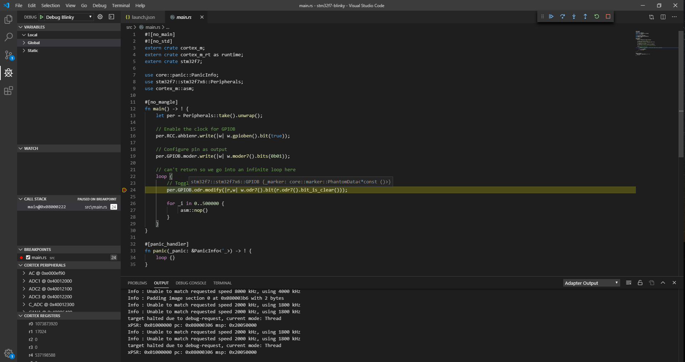Open the Search view
685x362 pixels.
pos(8,37)
